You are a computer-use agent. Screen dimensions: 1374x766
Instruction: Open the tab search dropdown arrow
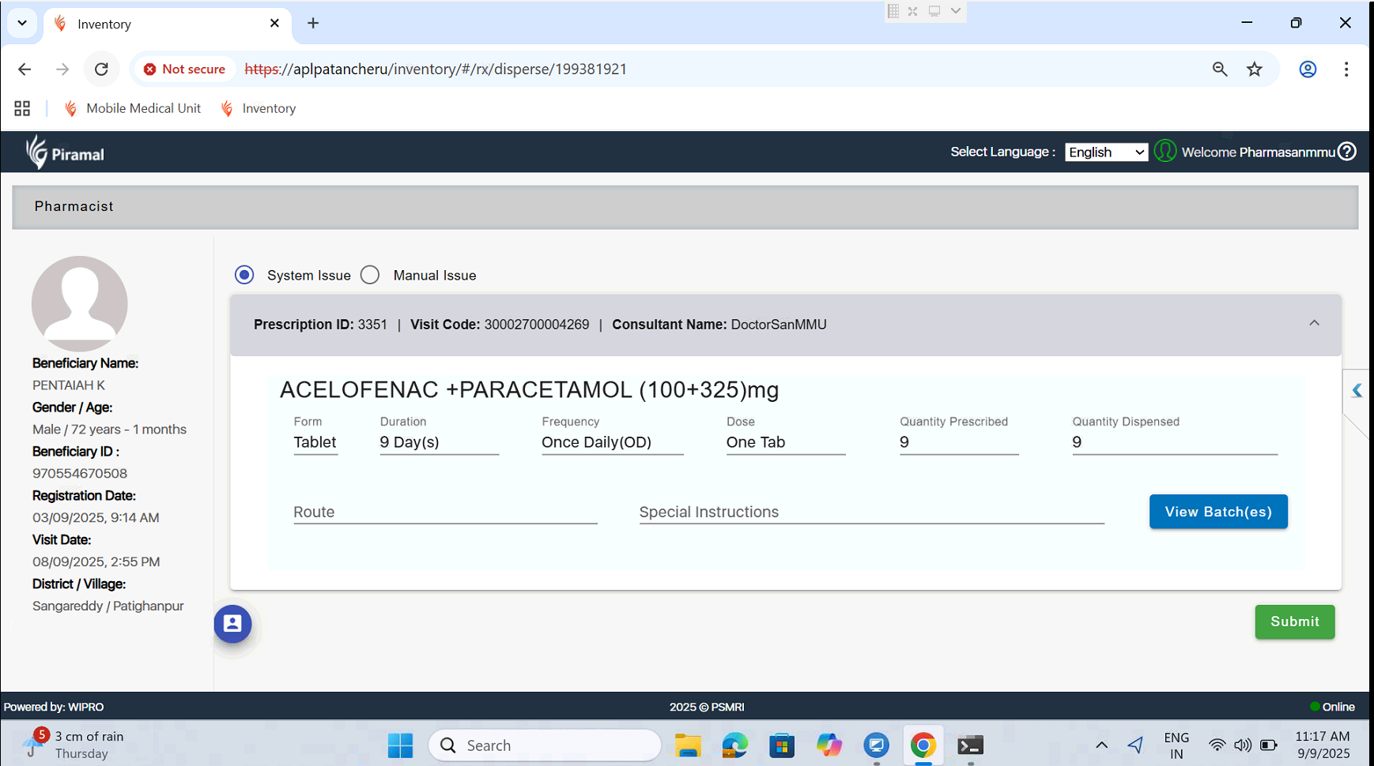[x=22, y=23]
